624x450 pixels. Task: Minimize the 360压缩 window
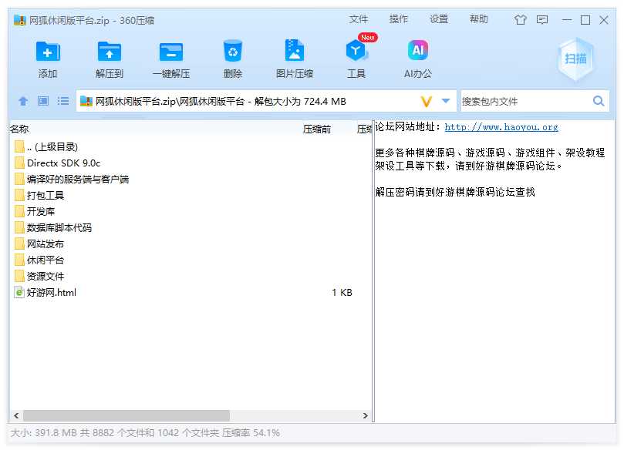567,20
